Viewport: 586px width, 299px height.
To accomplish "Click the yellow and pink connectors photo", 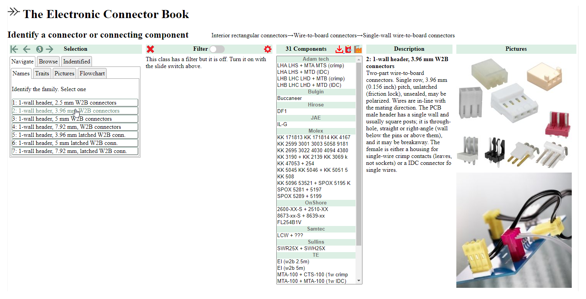I will point(514,230).
